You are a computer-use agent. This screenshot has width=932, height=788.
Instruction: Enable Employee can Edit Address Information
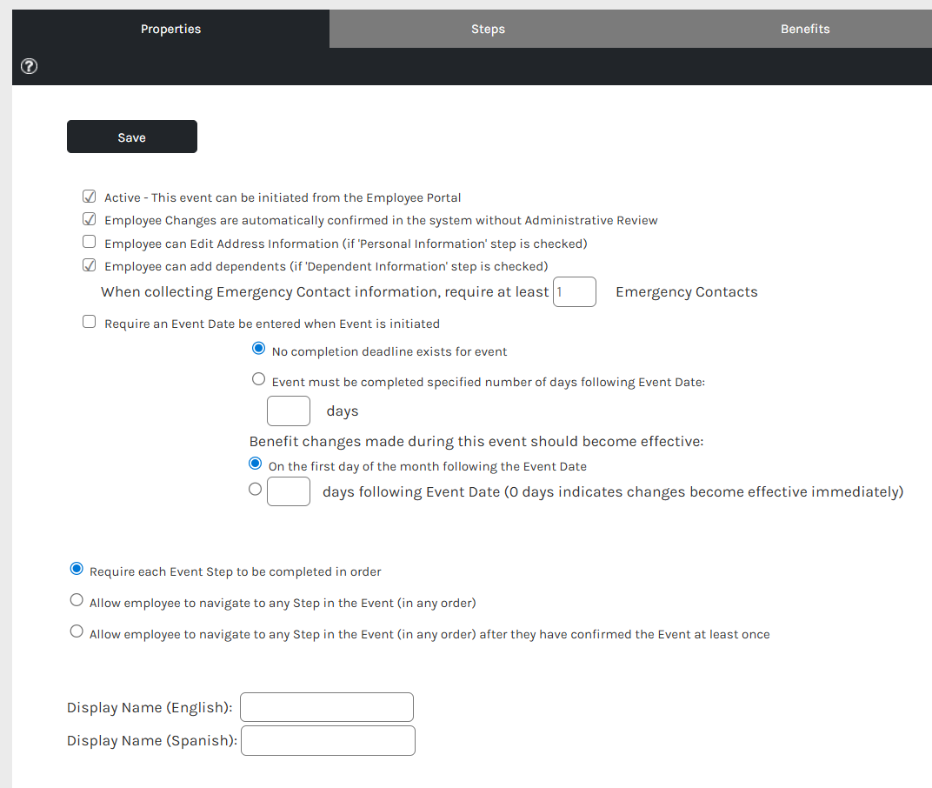(x=90, y=242)
